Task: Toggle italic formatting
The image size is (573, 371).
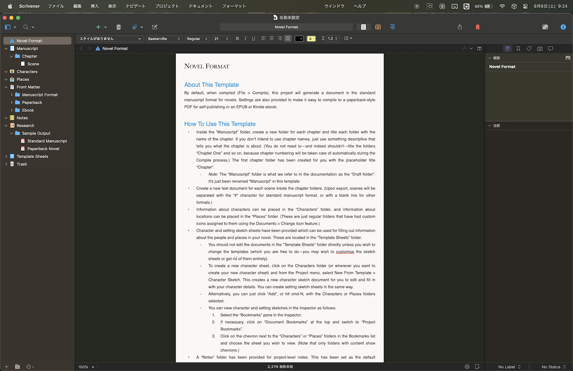Action: (x=245, y=38)
